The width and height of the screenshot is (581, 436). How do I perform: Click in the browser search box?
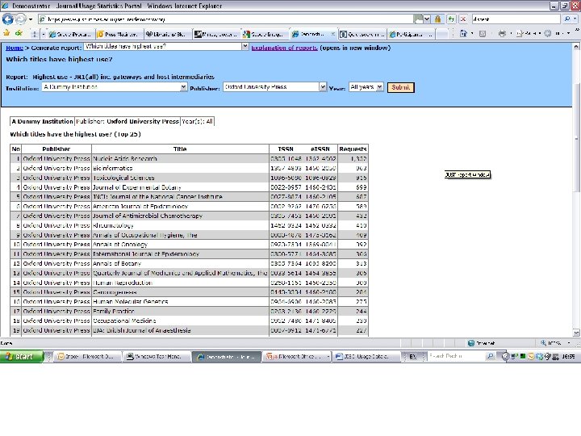[x=516, y=19]
